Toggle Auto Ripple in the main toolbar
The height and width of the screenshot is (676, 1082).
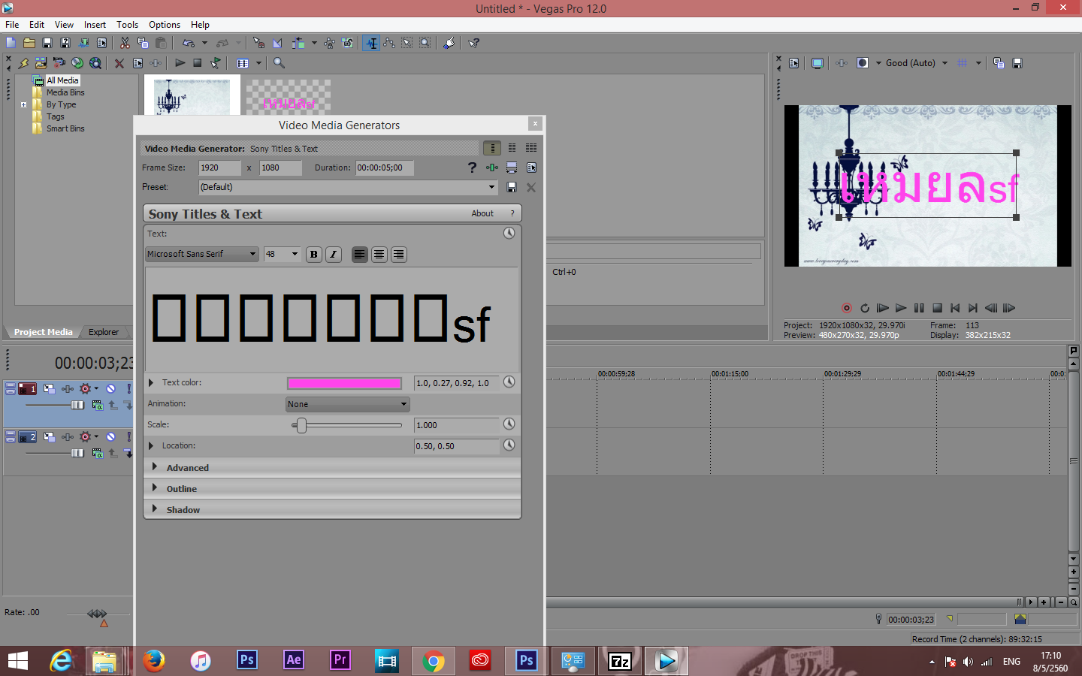298,43
